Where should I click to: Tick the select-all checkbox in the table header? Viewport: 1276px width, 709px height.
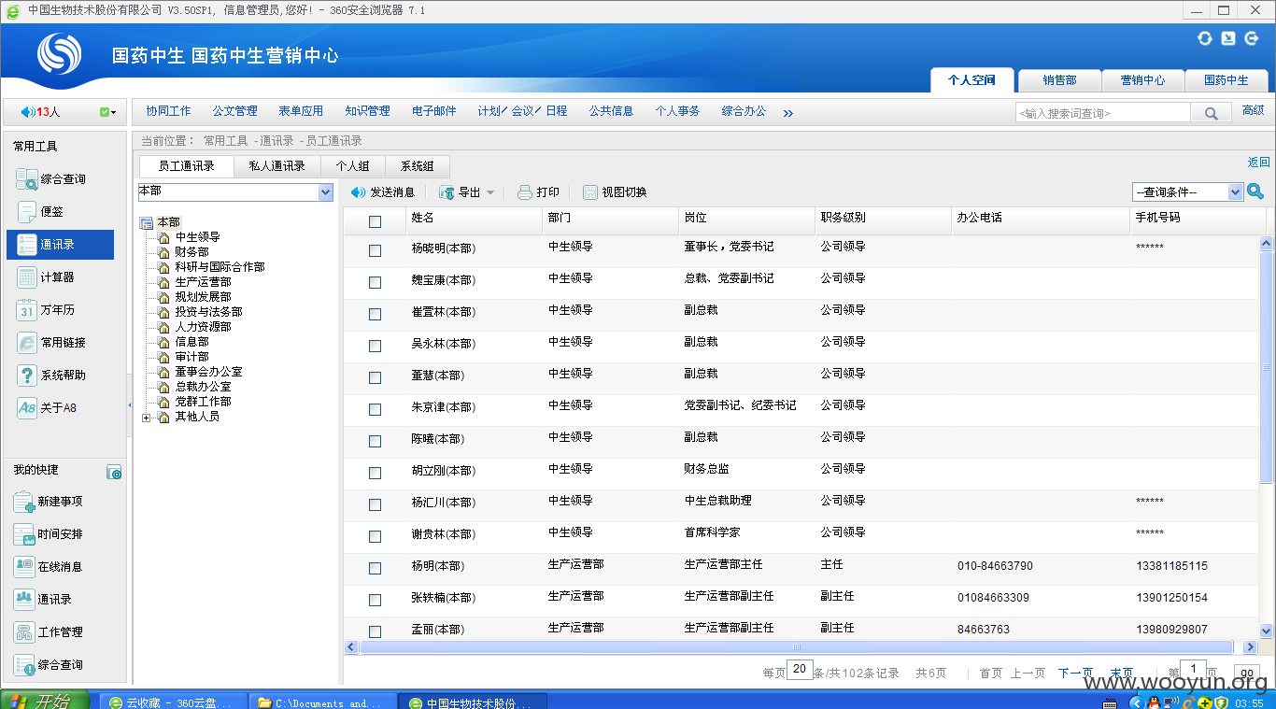[x=375, y=221]
